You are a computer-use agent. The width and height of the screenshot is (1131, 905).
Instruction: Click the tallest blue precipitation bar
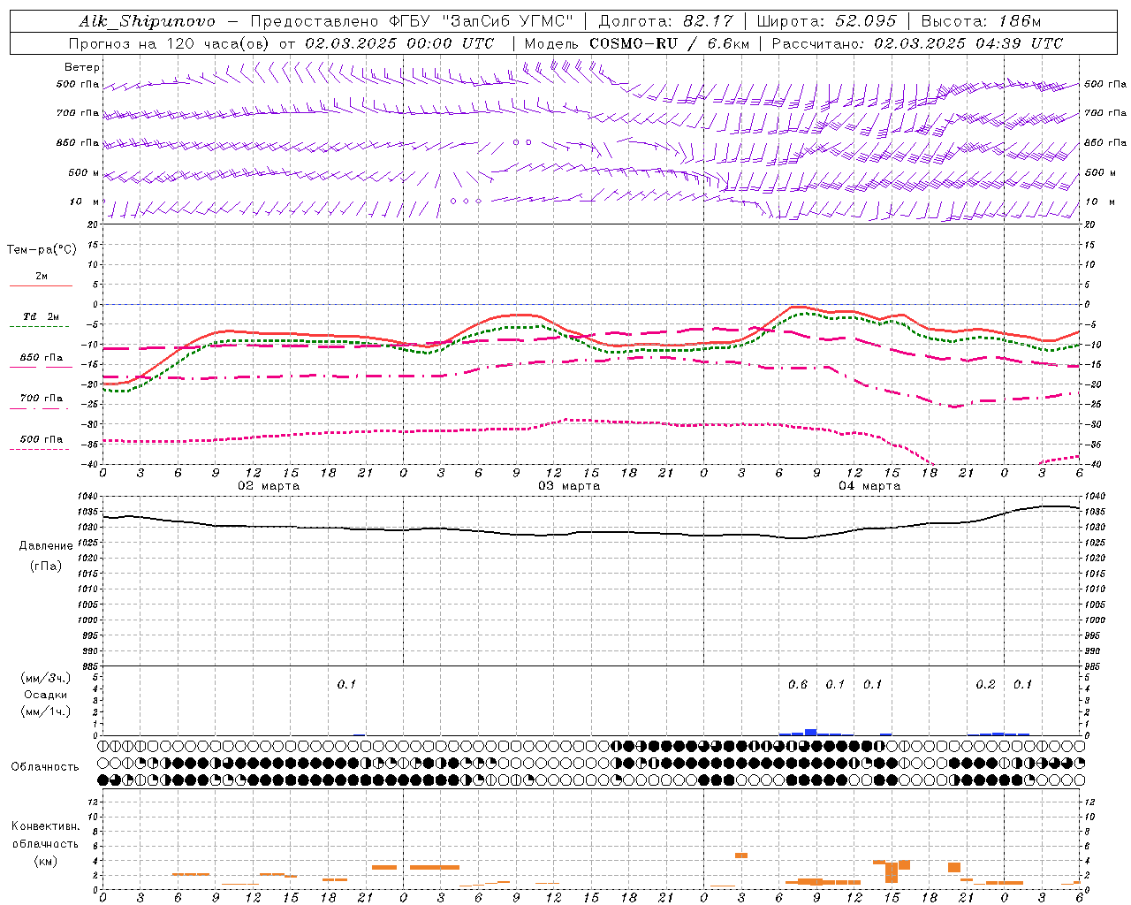point(810,732)
